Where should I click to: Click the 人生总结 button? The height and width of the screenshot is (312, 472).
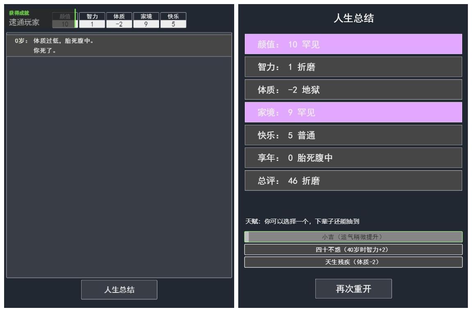(119, 289)
